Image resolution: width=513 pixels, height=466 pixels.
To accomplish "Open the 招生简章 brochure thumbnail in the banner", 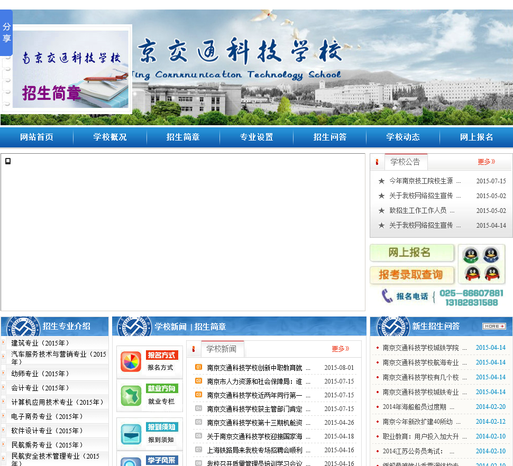I will click(x=66, y=69).
